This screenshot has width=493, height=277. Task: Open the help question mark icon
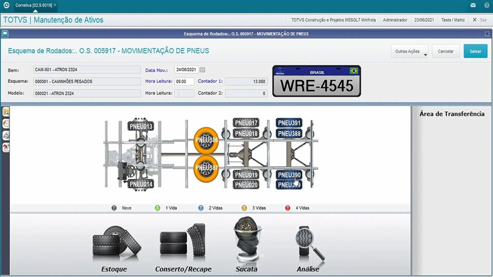(487, 5)
